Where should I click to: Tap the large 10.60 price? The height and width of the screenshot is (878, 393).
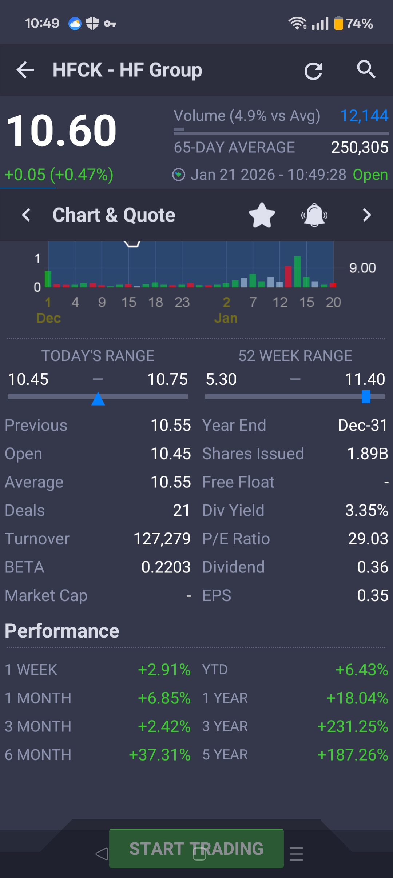[61, 130]
